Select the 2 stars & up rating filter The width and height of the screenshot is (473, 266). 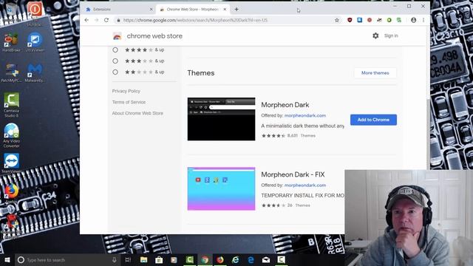pyautogui.click(x=115, y=72)
